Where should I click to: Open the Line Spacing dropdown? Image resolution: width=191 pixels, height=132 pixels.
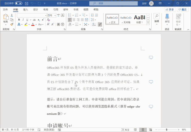(93, 20)
